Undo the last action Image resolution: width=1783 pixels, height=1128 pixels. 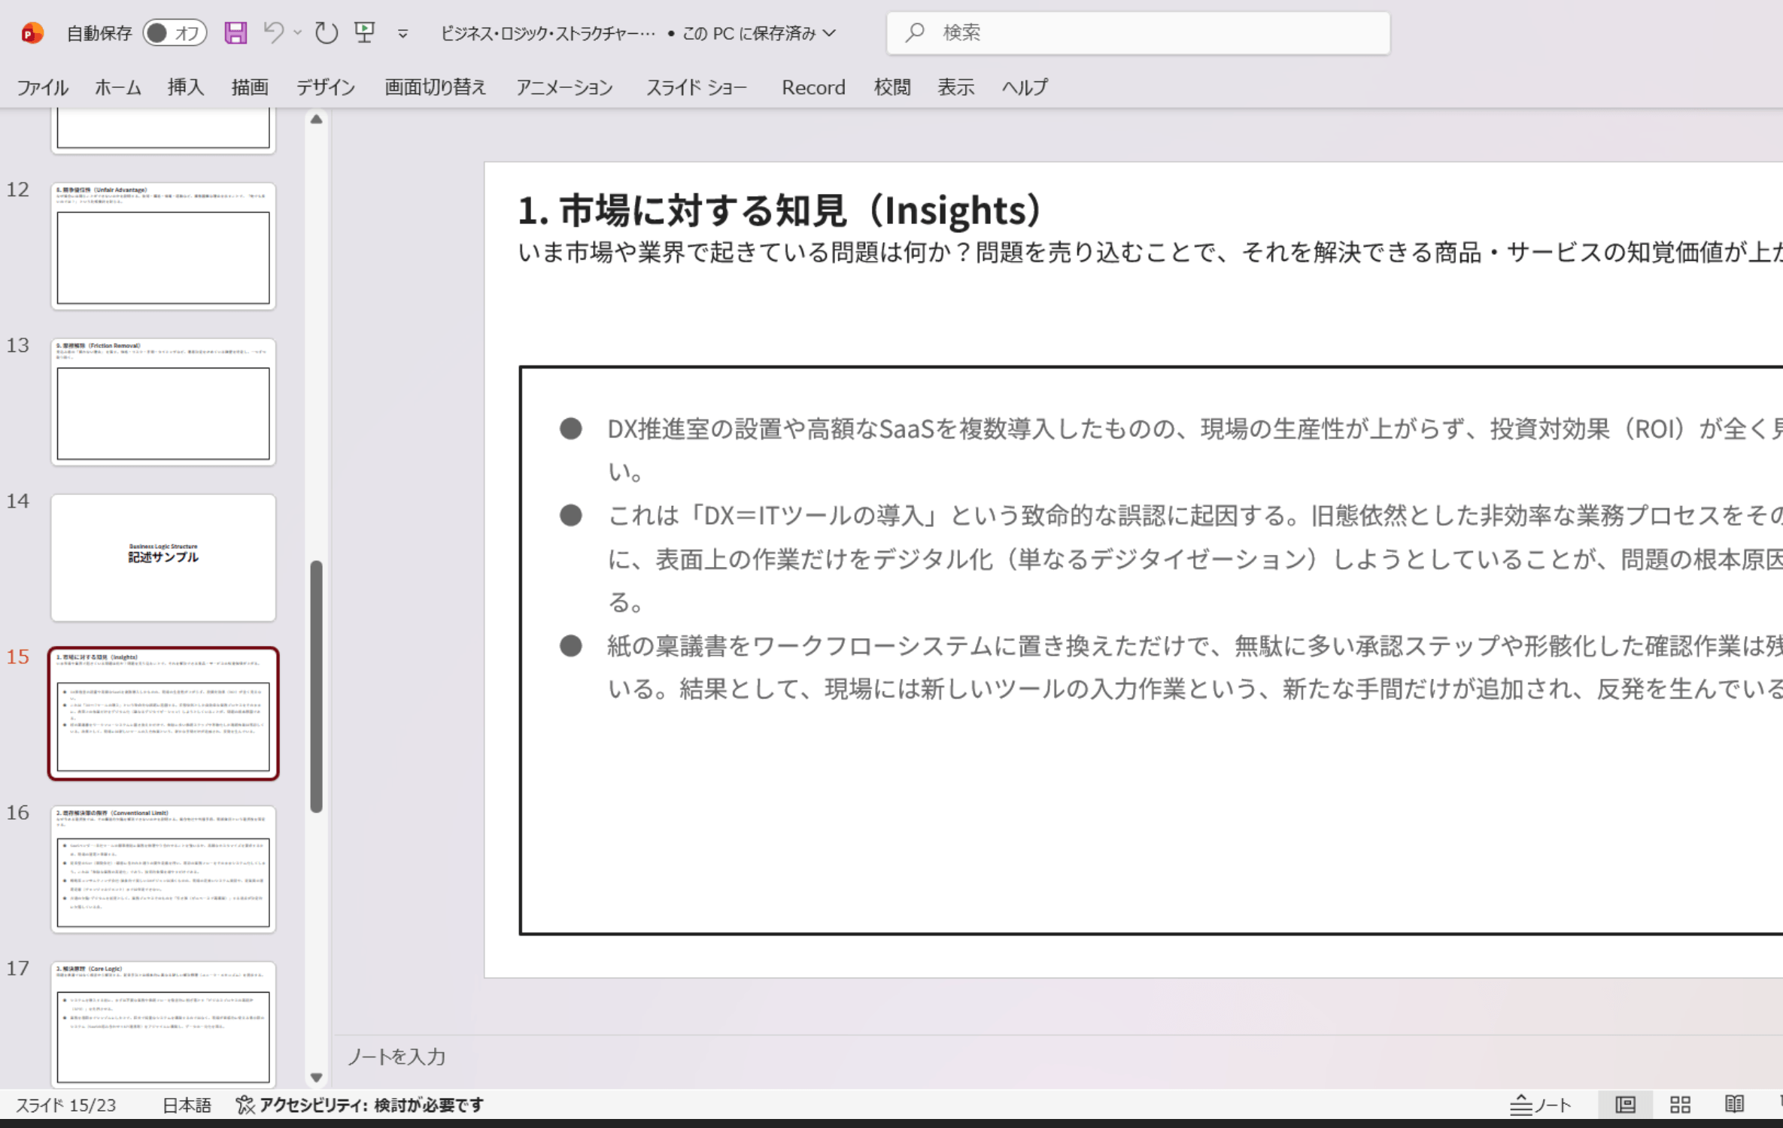pos(273,33)
